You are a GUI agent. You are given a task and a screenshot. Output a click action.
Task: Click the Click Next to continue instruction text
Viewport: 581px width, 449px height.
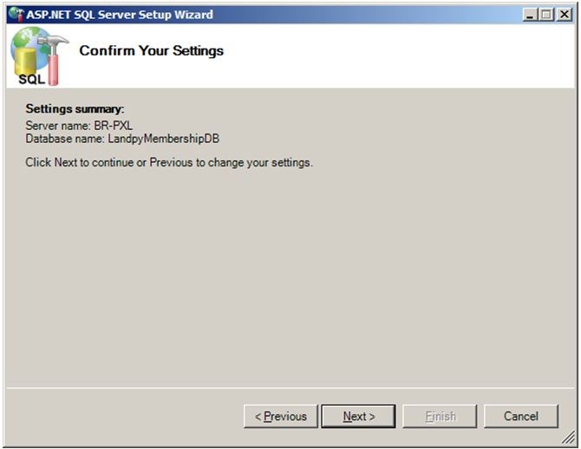169,163
